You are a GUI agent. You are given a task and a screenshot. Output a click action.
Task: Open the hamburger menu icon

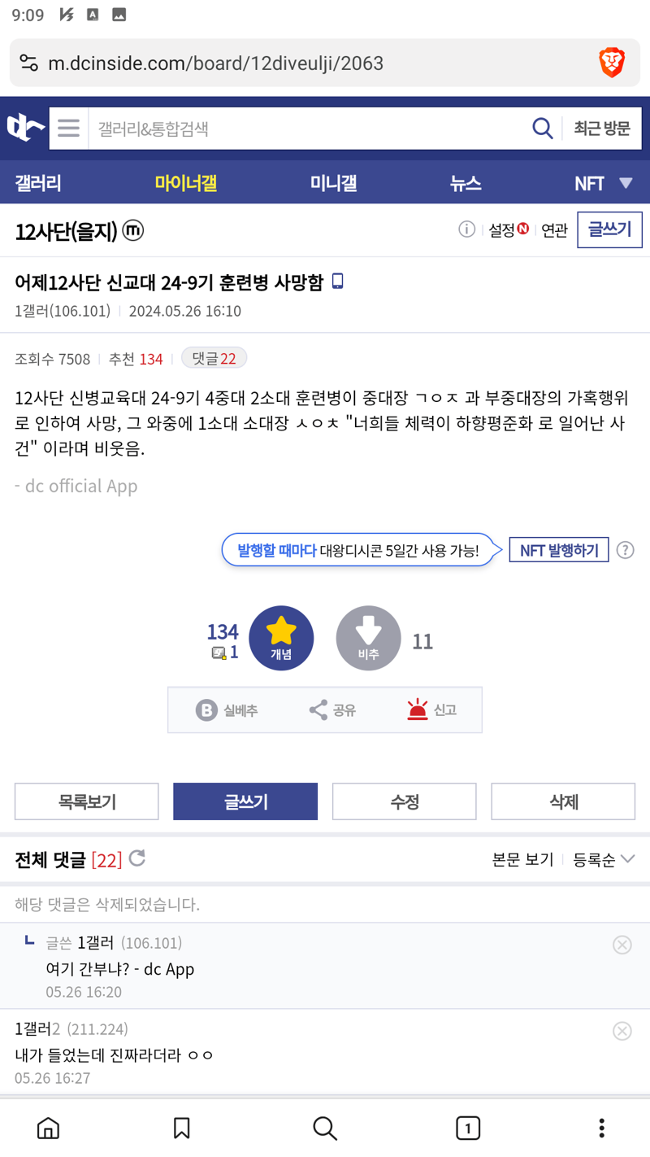coord(68,129)
